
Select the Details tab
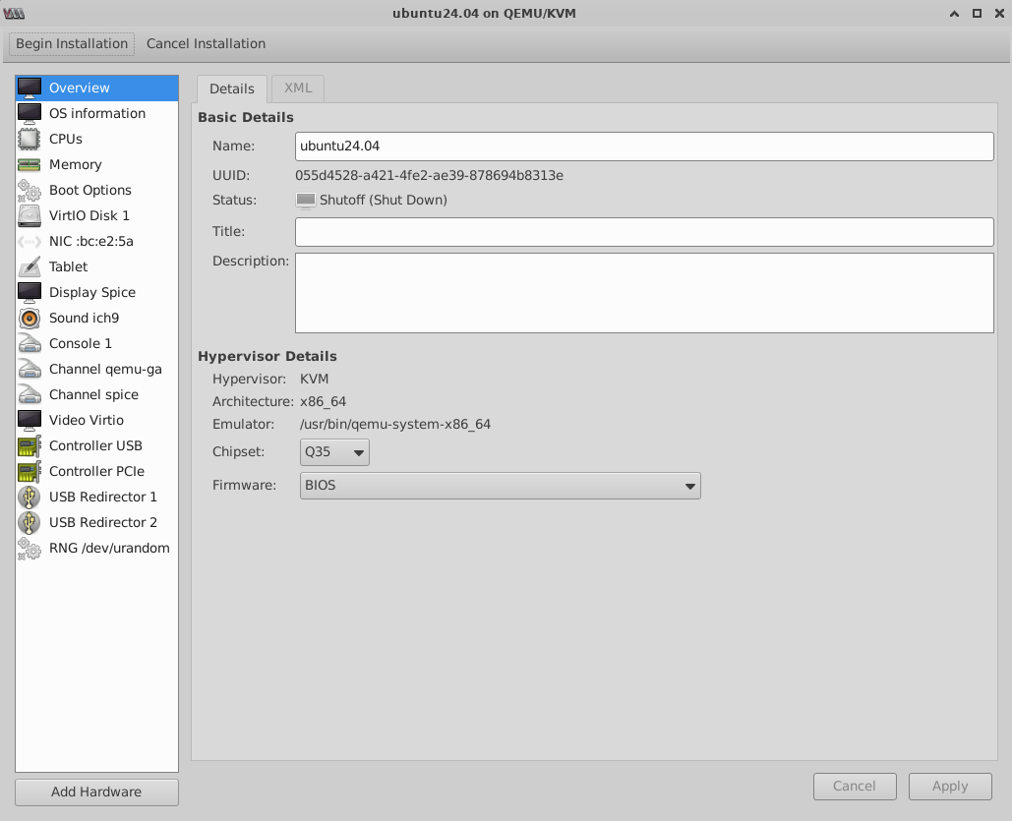coord(232,88)
